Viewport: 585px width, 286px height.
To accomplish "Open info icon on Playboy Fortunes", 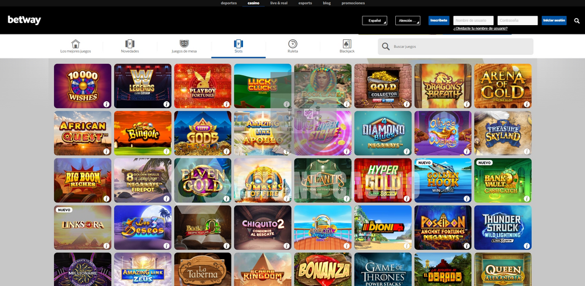I will [x=227, y=104].
